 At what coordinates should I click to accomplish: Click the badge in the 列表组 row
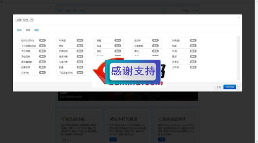coord(80,40)
